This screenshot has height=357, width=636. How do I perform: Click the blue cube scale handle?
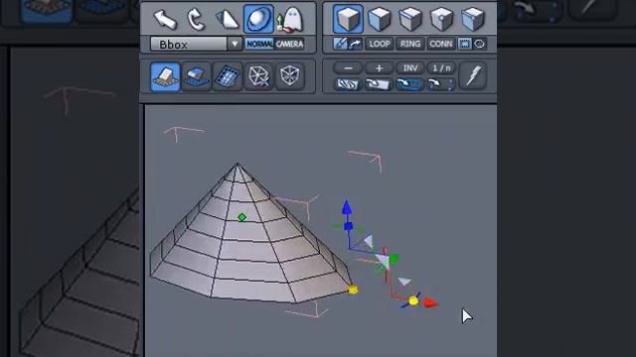[x=349, y=226]
